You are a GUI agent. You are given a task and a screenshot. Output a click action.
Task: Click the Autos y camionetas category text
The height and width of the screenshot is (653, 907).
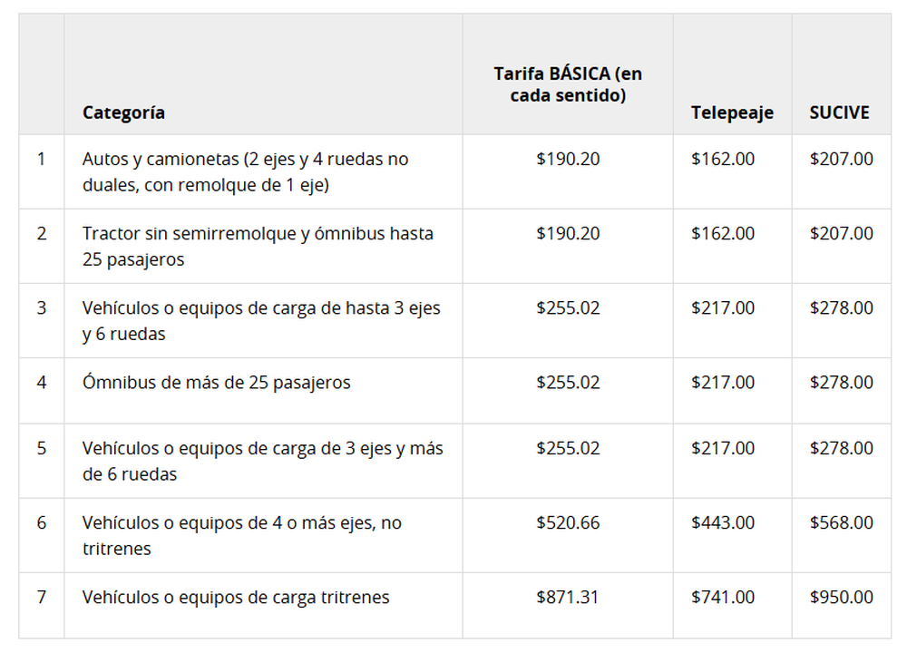(x=246, y=171)
